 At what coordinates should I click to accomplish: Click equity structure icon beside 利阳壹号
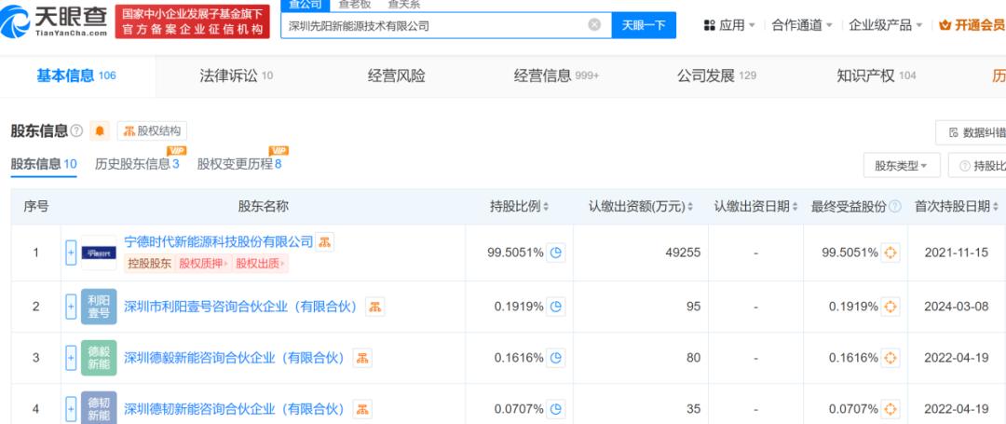pos(375,307)
